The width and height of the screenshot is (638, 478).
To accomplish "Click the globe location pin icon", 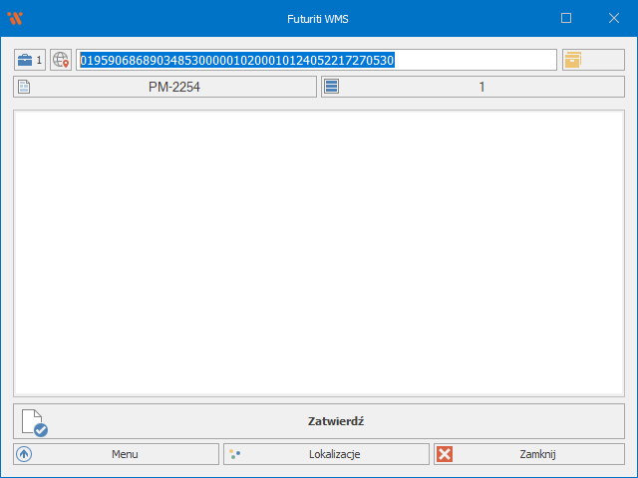I will [x=62, y=60].
